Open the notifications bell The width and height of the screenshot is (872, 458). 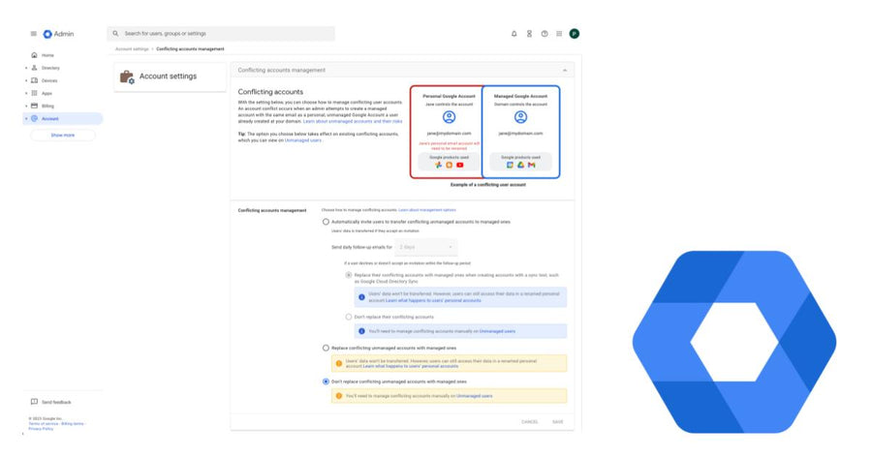(514, 34)
